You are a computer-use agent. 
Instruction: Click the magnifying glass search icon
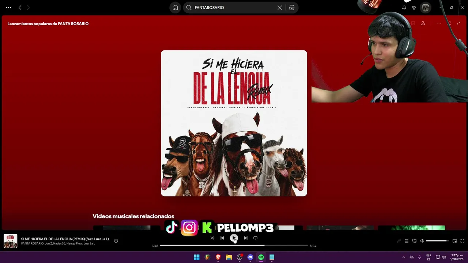click(x=189, y=8)
